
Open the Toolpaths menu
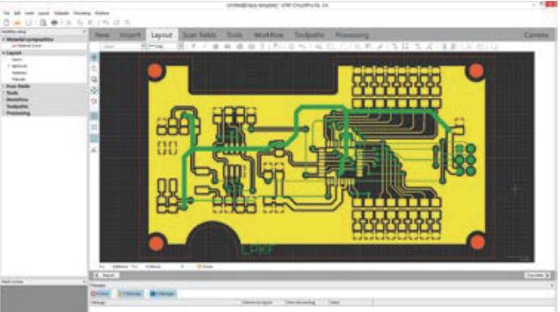point(61,13)
